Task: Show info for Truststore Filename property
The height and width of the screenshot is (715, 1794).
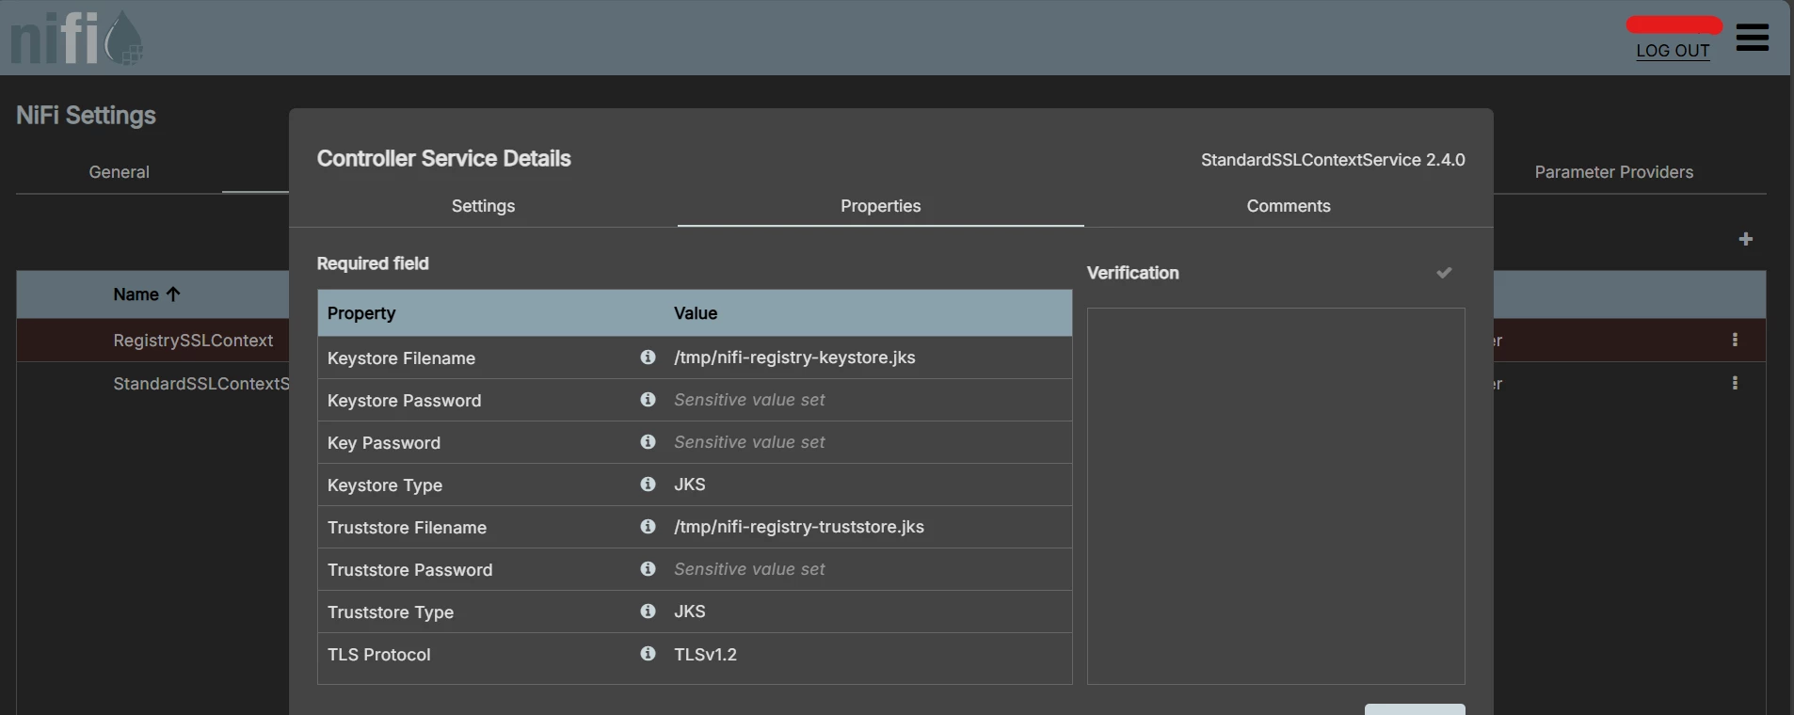Action: click(648, 527)
